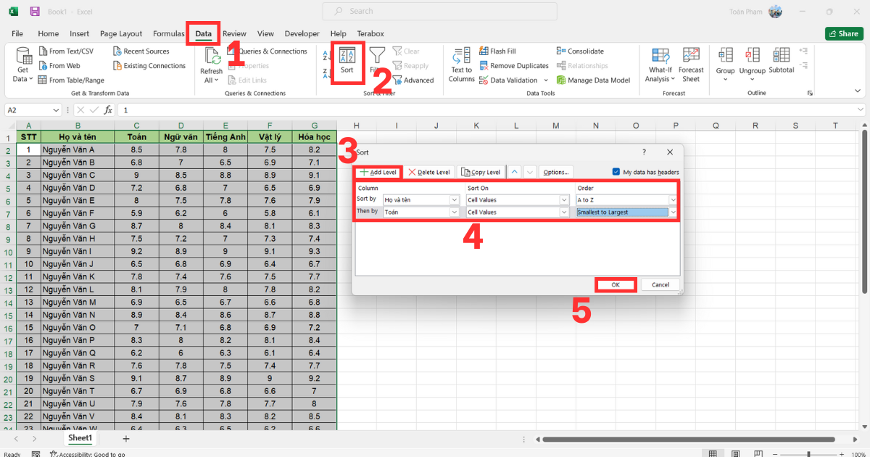Open Existing Connections
The image size is (870, 457).
(x=149, y=66)
